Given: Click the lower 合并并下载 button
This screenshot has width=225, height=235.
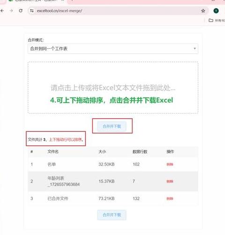Looking at the screenshot, I should click(112, 215).
